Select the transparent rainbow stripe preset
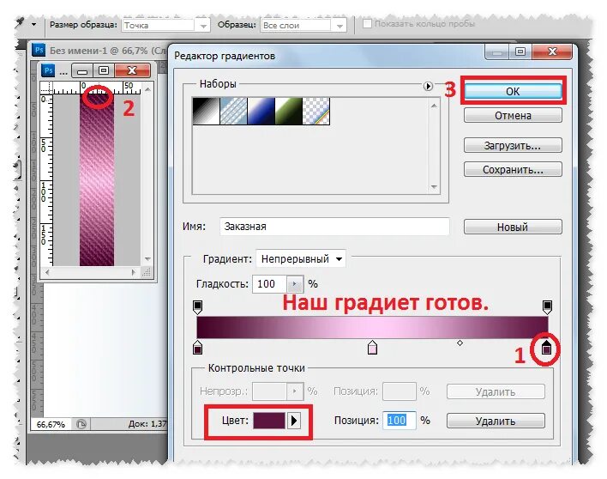Image resolution: width=607 pixels, height=479 pixels. pos(316,112)
